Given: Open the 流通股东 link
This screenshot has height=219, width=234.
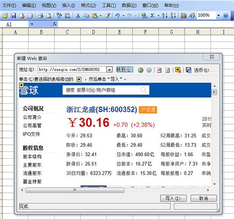Looking at the screenshot, I should click(x=32, y=173).
